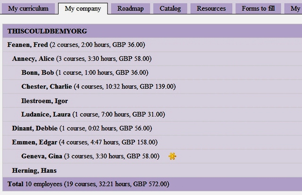Switch to the Roadmap tab
This screenshot has height=195, width=302.
click(131, 8)
